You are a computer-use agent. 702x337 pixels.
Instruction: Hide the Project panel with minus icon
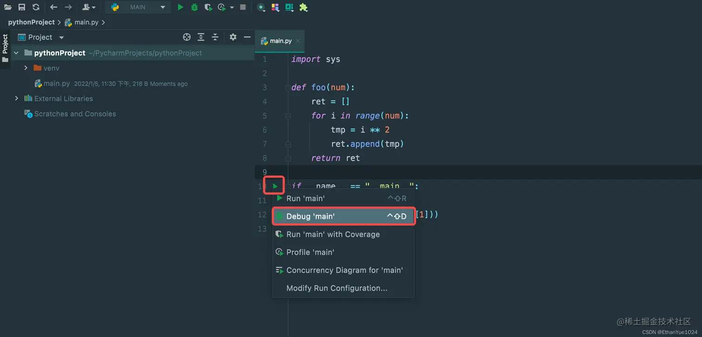(247, 37)
